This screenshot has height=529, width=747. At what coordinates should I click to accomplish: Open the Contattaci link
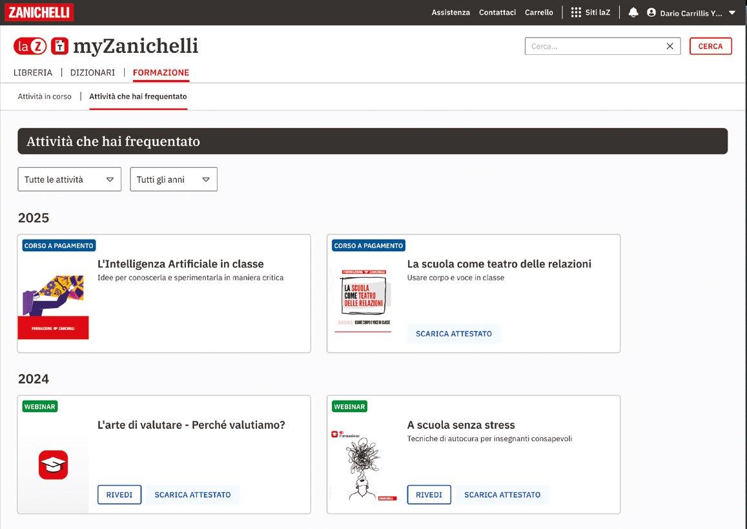(x=497, y=12)
